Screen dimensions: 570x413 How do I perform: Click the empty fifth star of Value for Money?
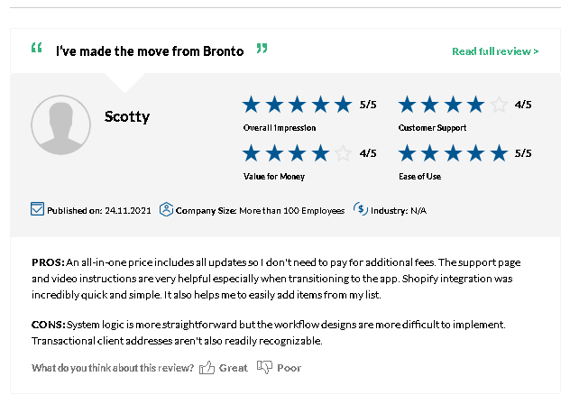[343, 153]
